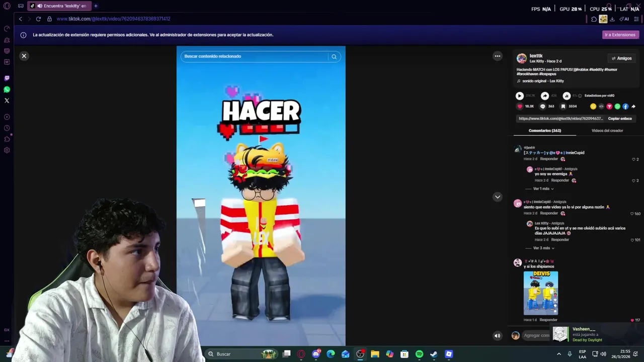Save the video with the bookmark icon
The height and width of the screenshot is (362, 644).
pos(563,107)
